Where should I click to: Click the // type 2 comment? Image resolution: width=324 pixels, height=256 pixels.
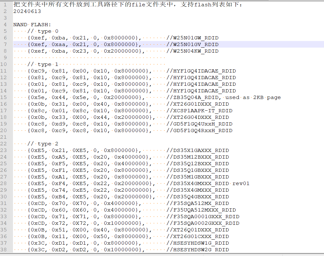[x=43, y=144]
